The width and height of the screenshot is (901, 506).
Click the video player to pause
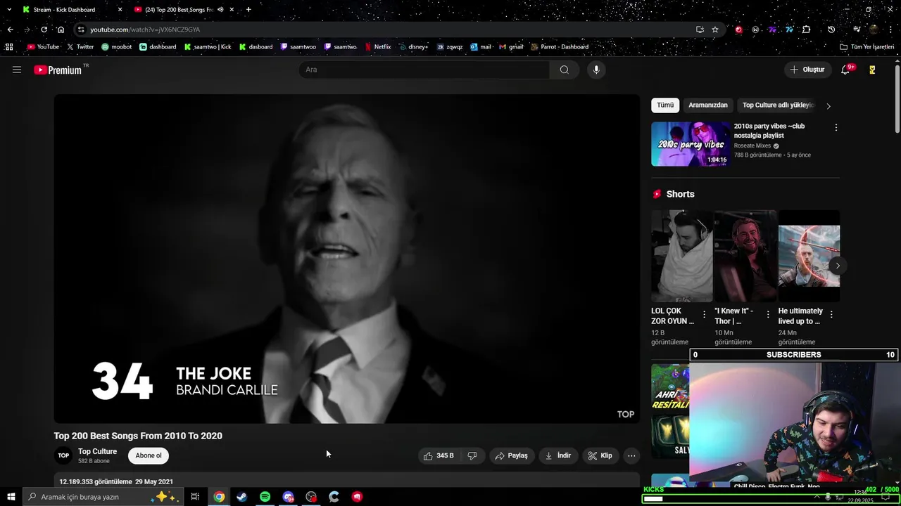[x=347, y=259]
